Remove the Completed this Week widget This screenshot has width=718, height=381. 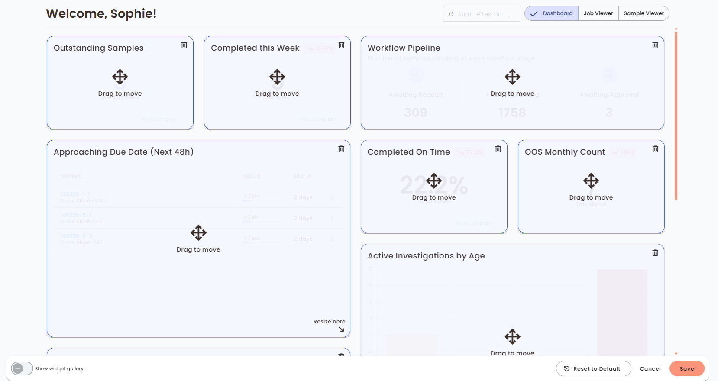click(341, 45)
